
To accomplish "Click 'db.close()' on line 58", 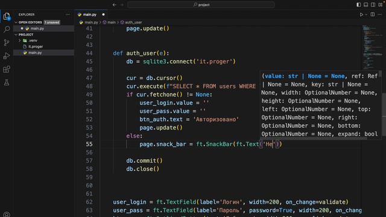I will tap(143, 169).
